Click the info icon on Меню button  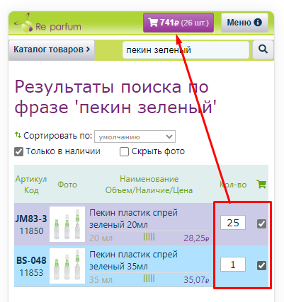(258, 23)
